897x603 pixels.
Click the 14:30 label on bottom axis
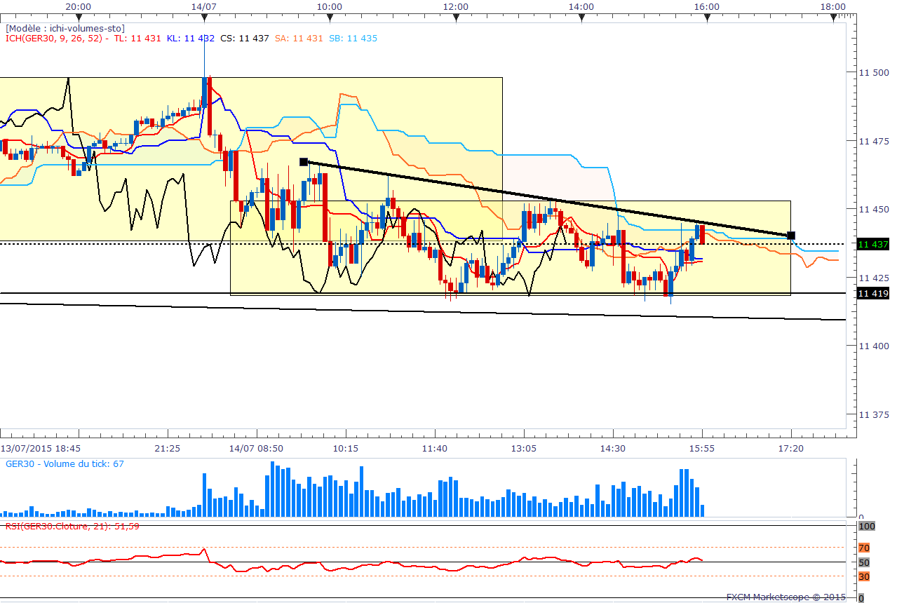tap(613, 447)
